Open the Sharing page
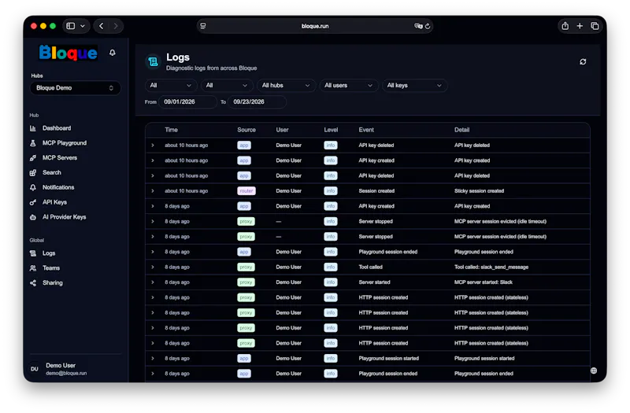This screenshot has height=413, width=630. (53, 283)
